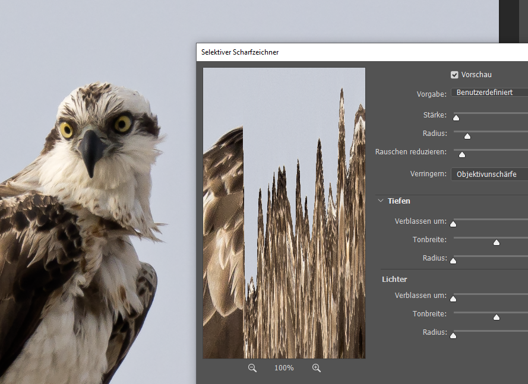528x384 pixels.
Task: Click Lichter Verblassen um slider handle
Action: point(453,299)
